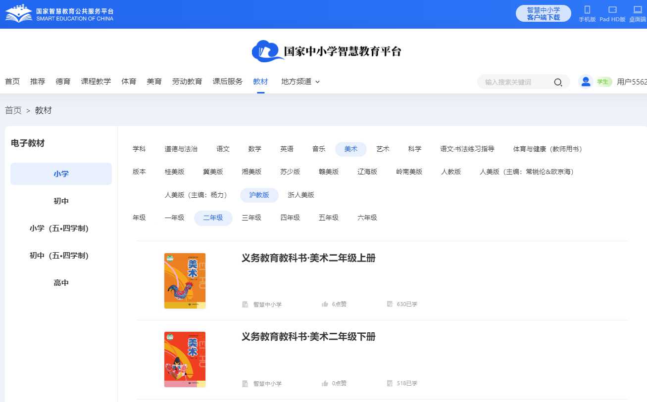
Task: Pick the 浙人美版 edition
Action: [301, 195]
